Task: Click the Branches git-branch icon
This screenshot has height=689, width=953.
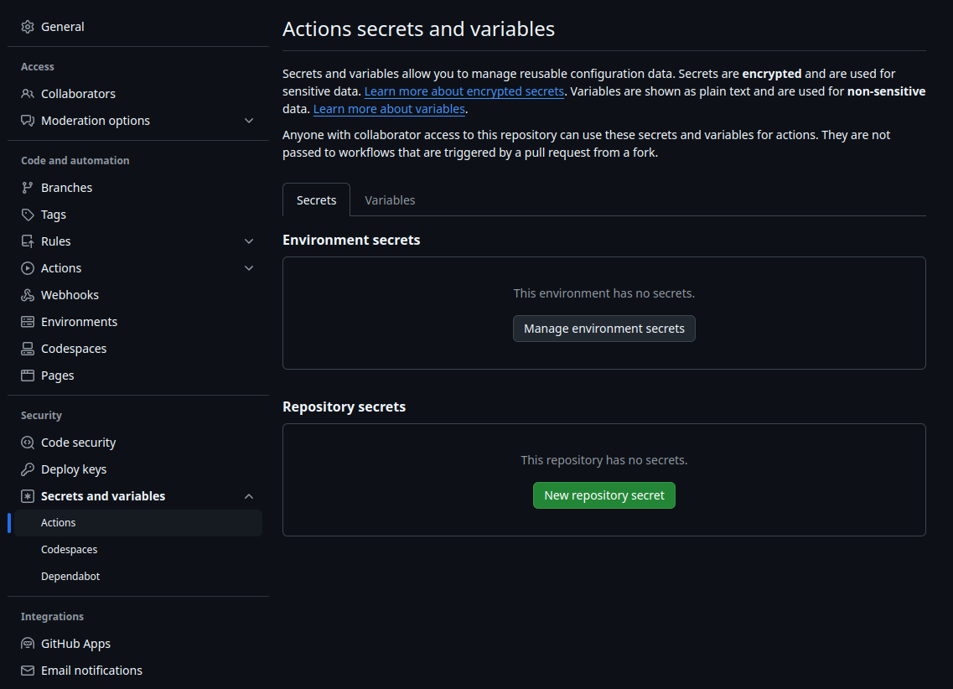Action: pos(28,188)
